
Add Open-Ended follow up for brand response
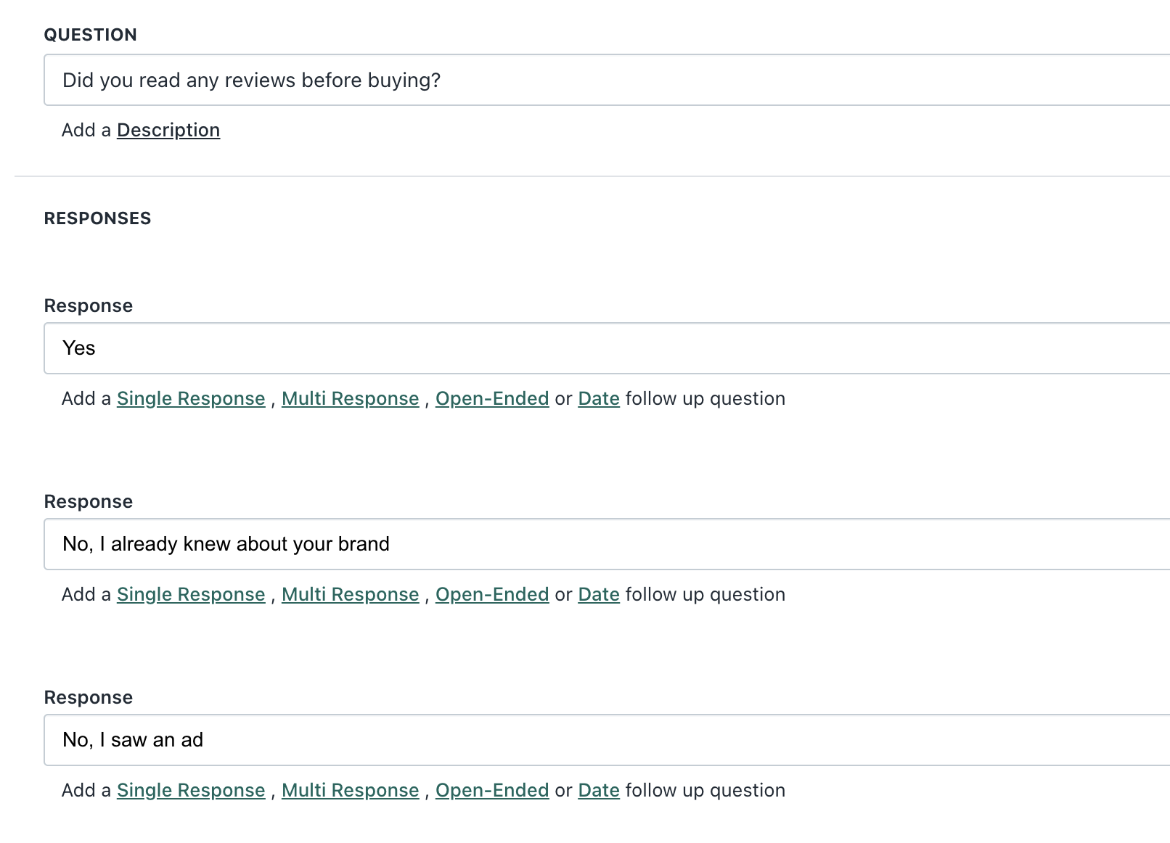[491, 595]
